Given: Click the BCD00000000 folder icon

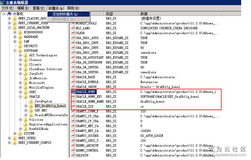Looking at the screenshot, I should (x=20, y=32).
